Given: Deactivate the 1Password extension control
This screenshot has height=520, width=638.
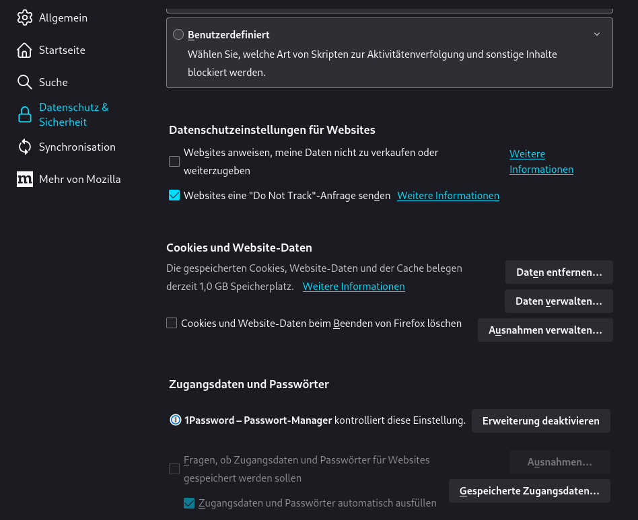Looking at the screenshot, I should click(x=540, y=421).
